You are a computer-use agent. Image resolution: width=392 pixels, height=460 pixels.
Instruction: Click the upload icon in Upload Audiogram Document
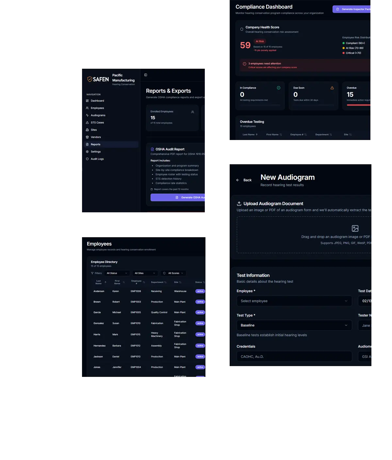point(239,203)
